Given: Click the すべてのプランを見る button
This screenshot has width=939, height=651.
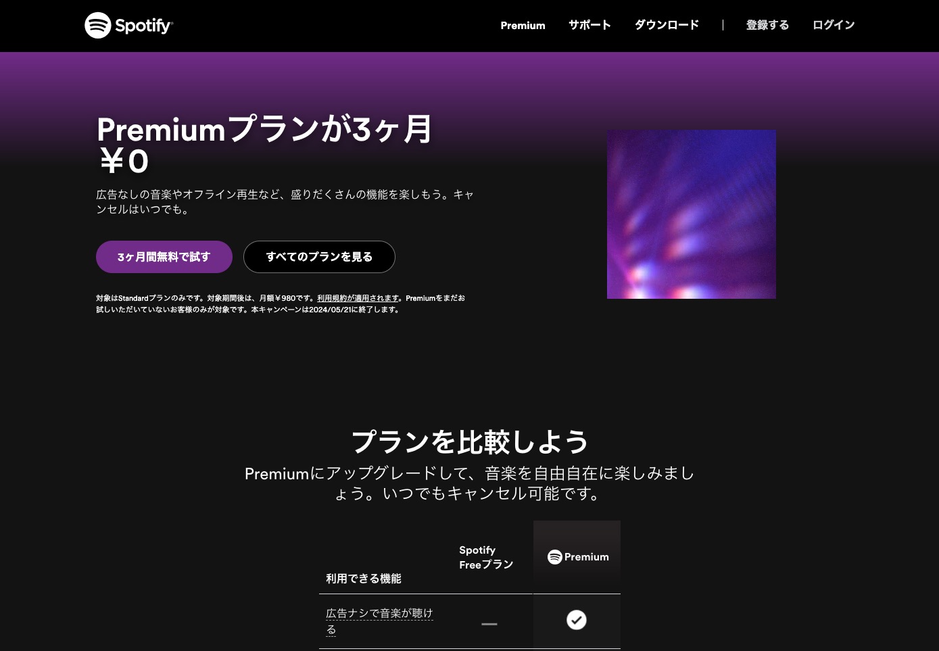Looking at the screenshot, I should point(319,257).
